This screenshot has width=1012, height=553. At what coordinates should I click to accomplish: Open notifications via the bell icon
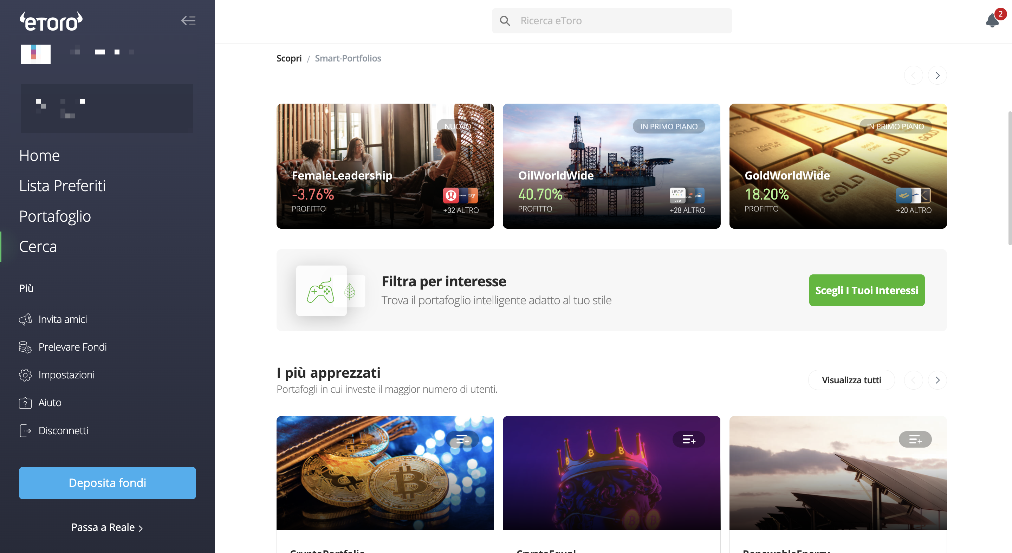click(x=992, y=20)
